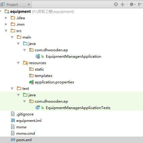Click the EquipmentManagerApplication class run icon
This screenshot has width=143, height=143.
38,56
